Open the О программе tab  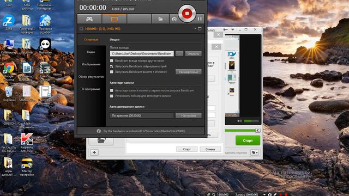[x=91, y=89]
